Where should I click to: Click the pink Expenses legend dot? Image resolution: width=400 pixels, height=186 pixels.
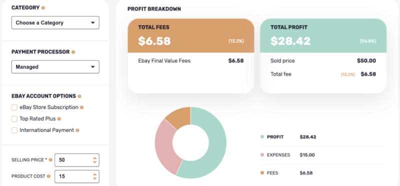(262, 155)
